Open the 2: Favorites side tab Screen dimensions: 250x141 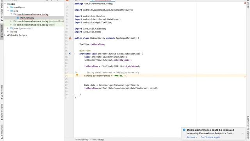click(x=2, y=92)
